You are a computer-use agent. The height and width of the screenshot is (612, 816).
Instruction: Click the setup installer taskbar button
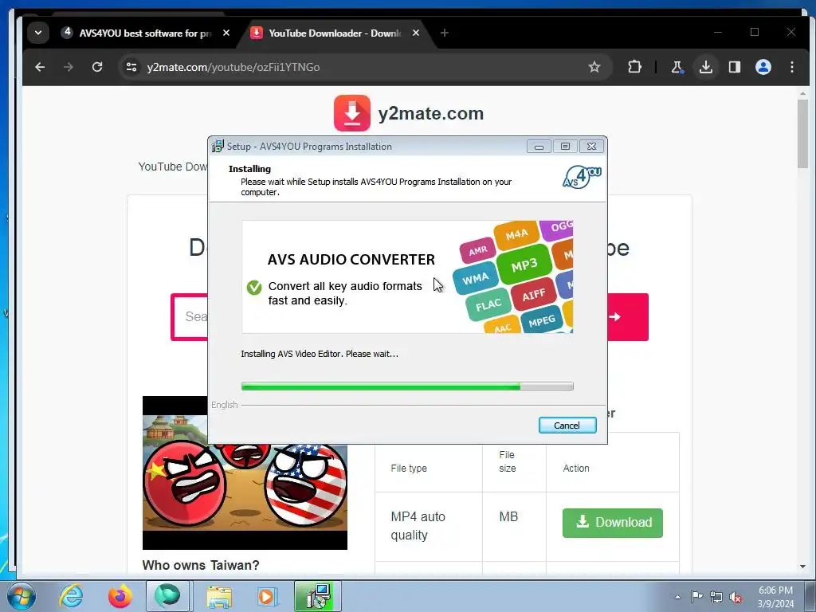coord(317,596)
